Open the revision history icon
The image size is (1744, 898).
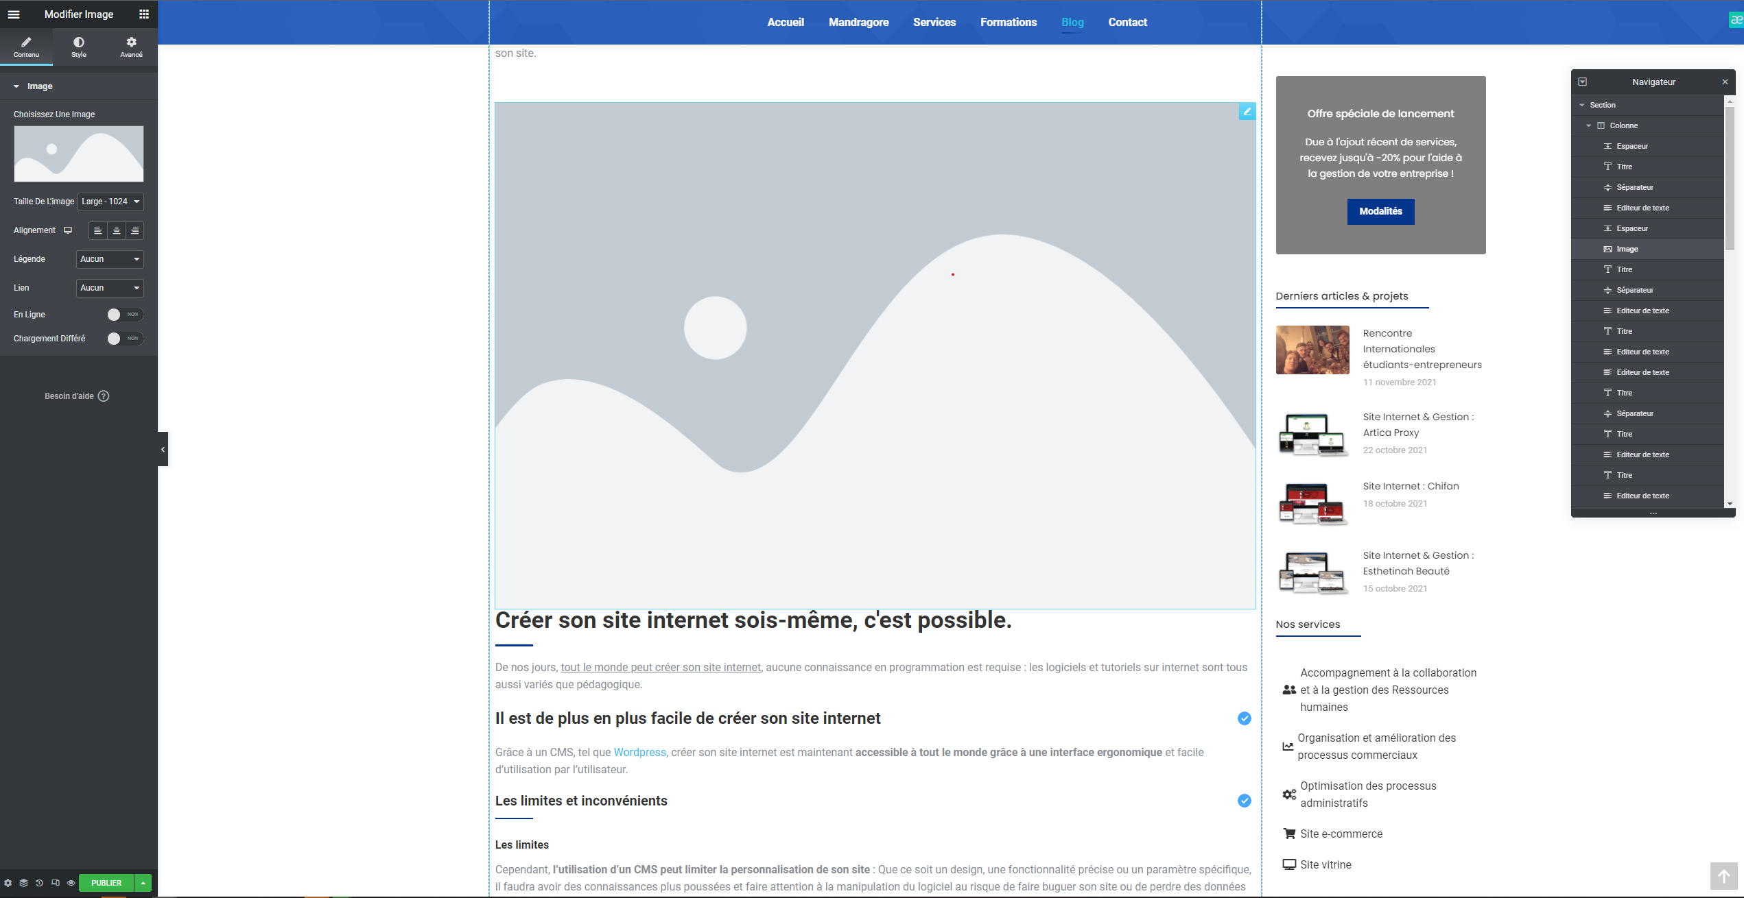[x=38, y=883]
